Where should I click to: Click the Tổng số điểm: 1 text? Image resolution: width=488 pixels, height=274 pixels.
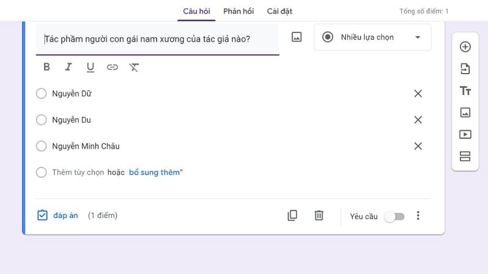tap(424, 12)
